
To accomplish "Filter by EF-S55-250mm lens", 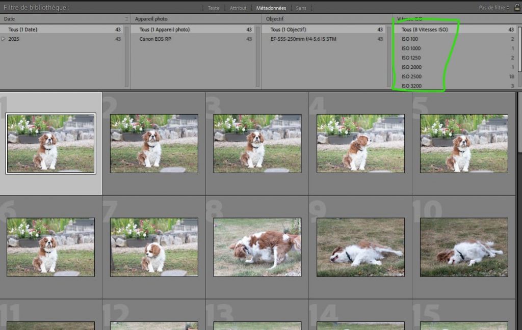I will click(303, 39).
